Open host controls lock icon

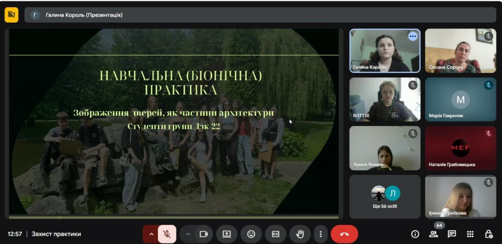point(489,234)
